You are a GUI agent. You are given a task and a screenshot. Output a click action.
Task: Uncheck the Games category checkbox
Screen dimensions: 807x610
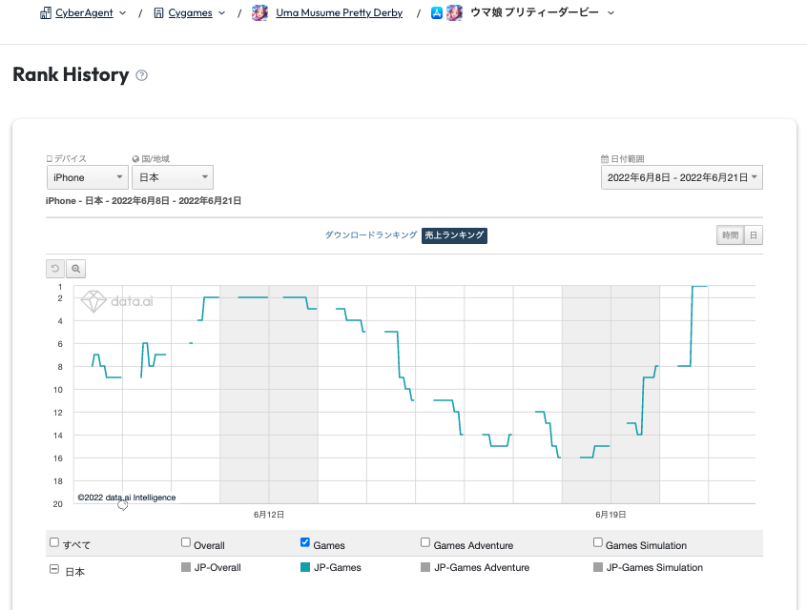coord(305,542)
